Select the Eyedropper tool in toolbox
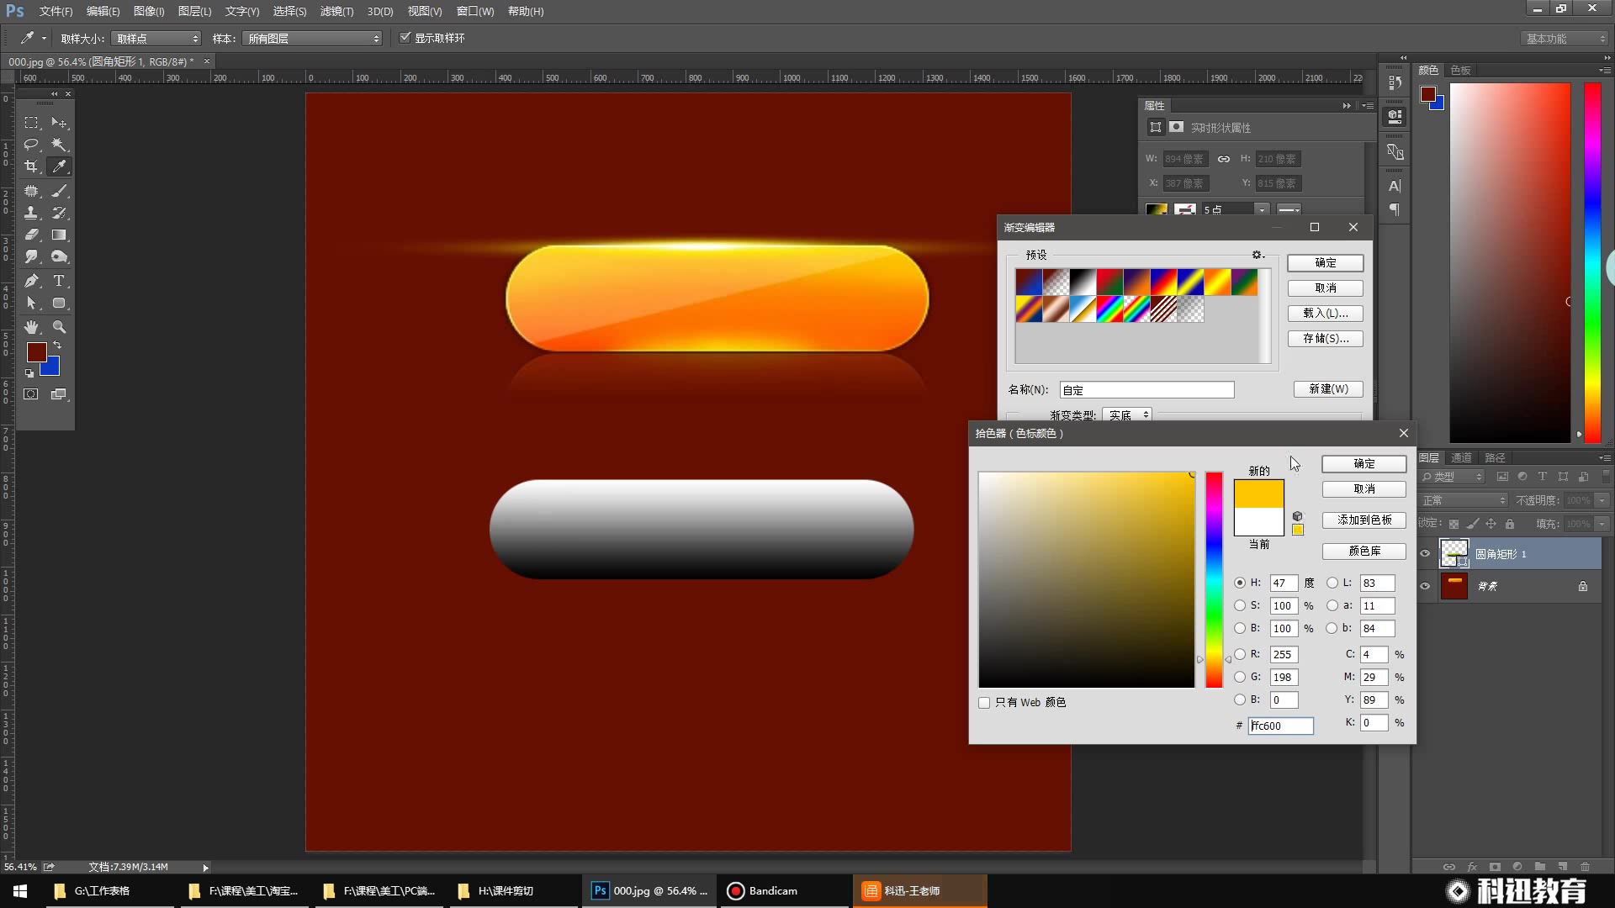The width and height of the screenshot is (1615, 908). point(59,166)
